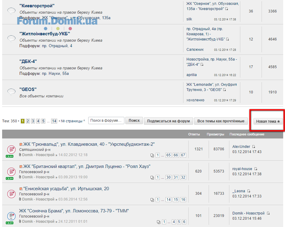Open subforum пр. Науки, 55а
285x227 pixels.
55,73
